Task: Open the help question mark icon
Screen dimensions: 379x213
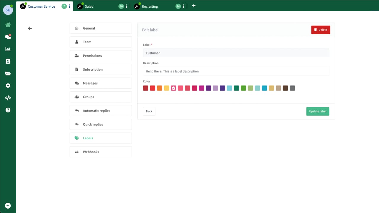Action: pos(8,110)
